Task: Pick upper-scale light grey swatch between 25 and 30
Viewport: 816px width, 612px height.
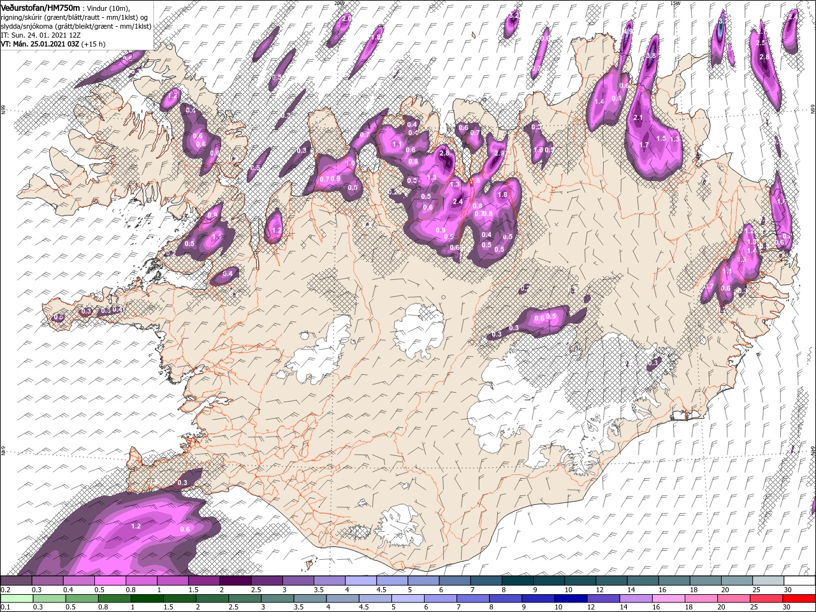Action: (769, 581)
